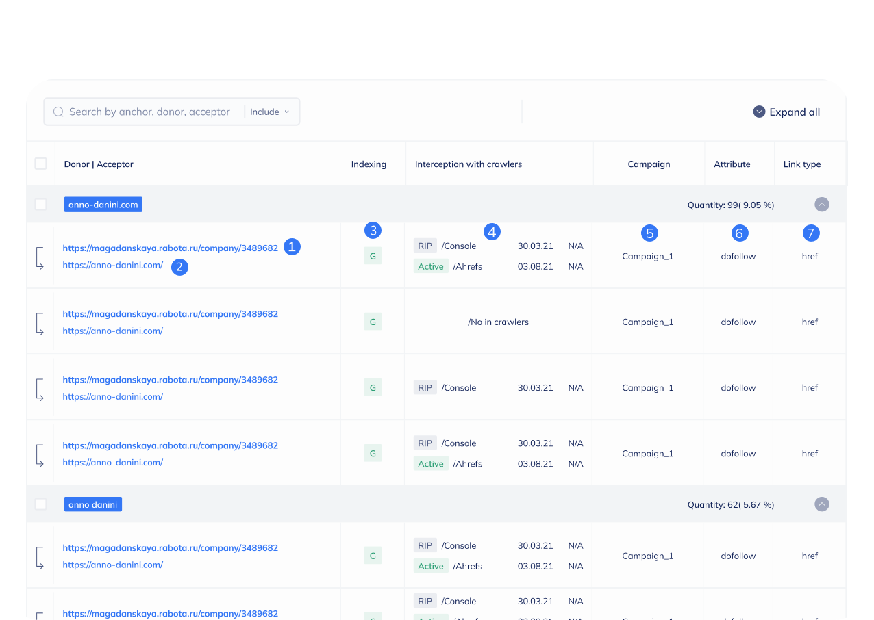
Task: Open the Include filter dropdown
Action: (x=269, y=112)
